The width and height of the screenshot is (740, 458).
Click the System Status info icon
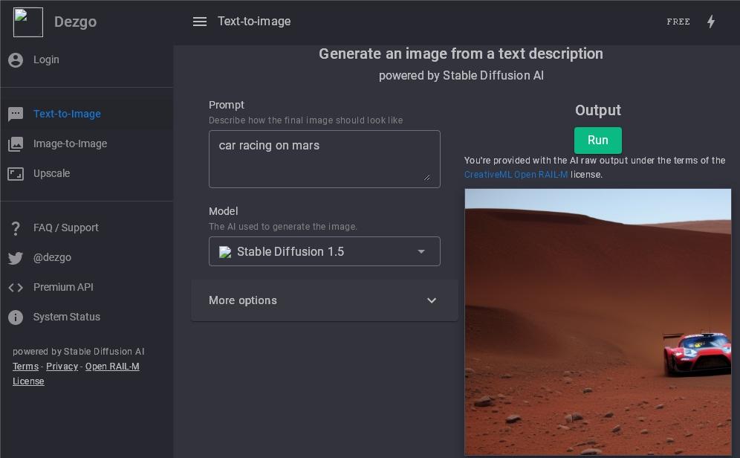(16, 317)
